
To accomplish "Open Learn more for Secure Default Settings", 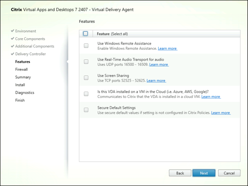I will pyautogui.click(x=221, y=113).
